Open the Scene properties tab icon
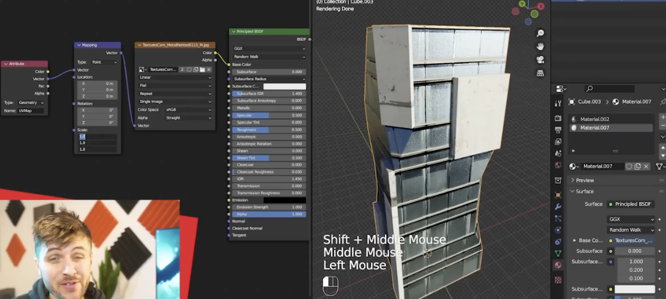Screen dimensions: 666x299 coord(558,153)
